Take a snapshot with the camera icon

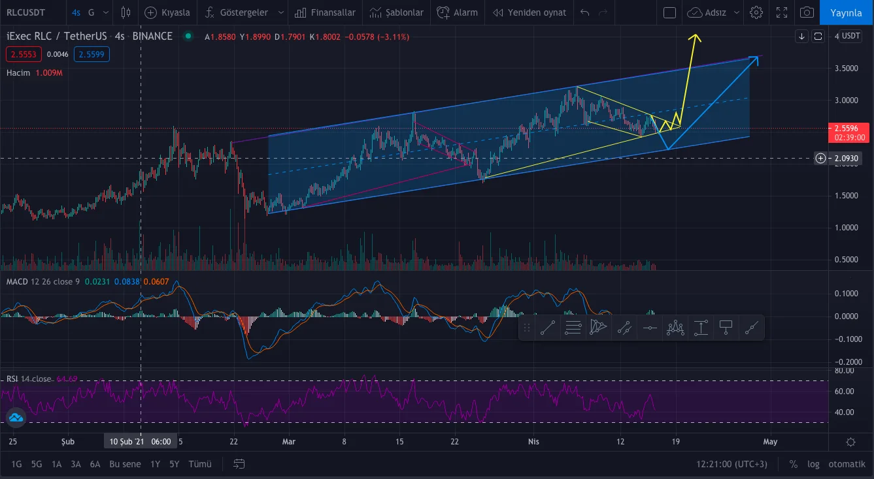click(x=807, y=12)
